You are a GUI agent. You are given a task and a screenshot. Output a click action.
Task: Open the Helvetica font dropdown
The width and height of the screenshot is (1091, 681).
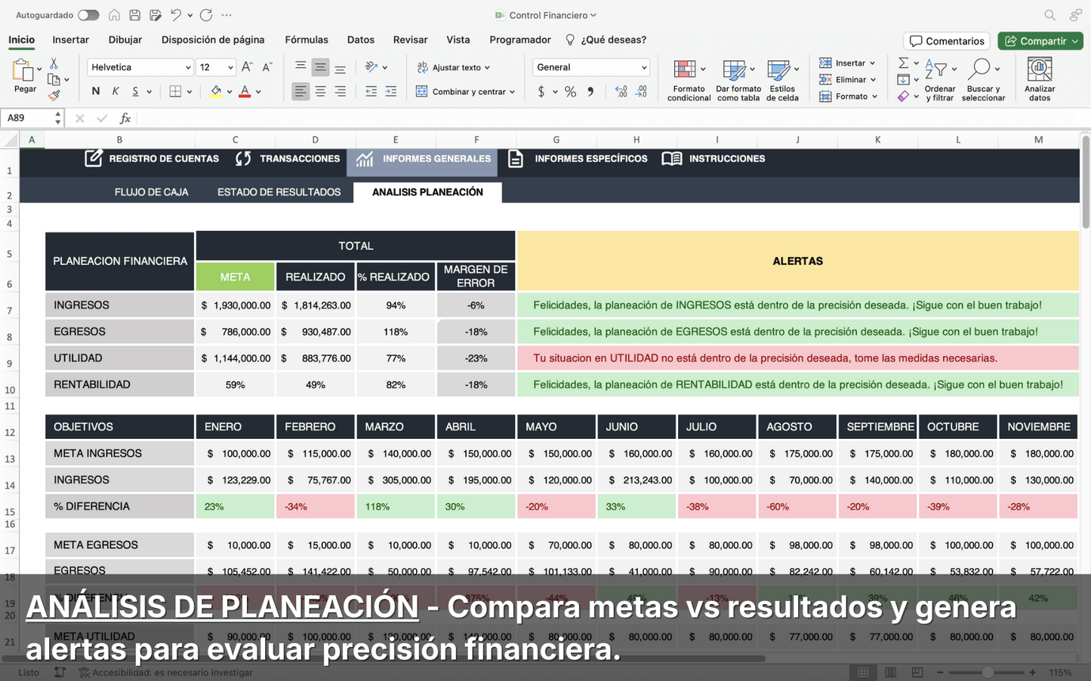coord(140,67)
